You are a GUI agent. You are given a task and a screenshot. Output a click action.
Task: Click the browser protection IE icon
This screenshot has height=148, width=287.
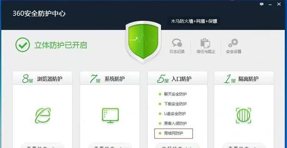[x=43, y=115]
